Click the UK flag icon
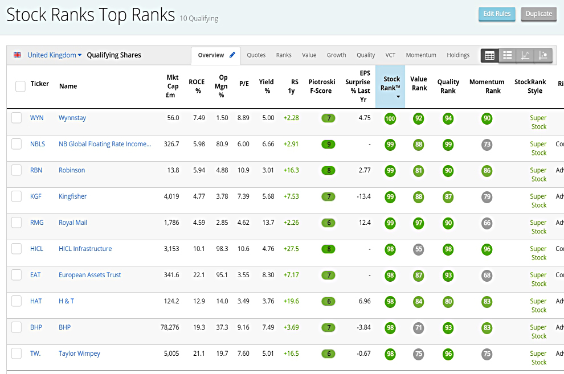 (17, 55)
